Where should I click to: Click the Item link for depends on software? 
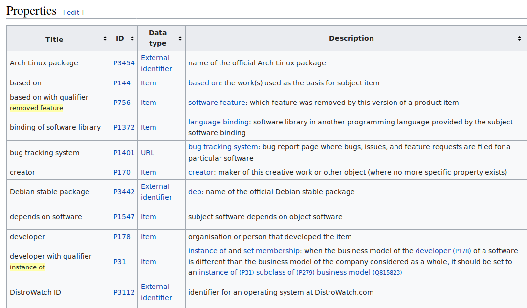[x=149, y=217]
